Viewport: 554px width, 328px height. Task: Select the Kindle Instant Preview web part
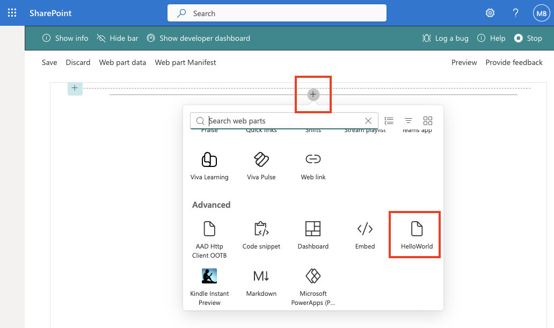(209, 287)
